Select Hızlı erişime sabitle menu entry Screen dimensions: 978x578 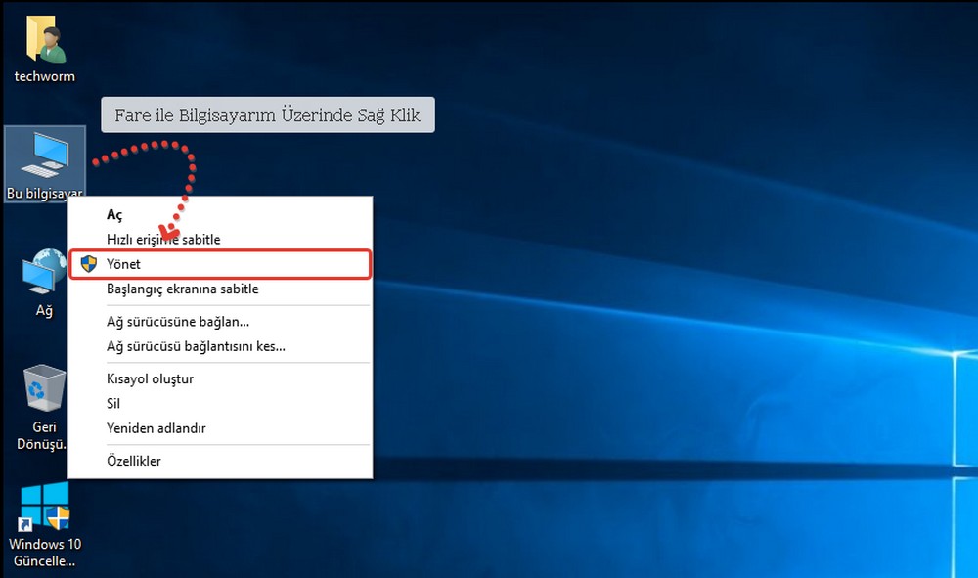point(163,240)
